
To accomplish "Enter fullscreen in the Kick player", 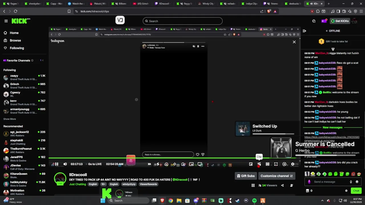I will (x=276, y=164).
